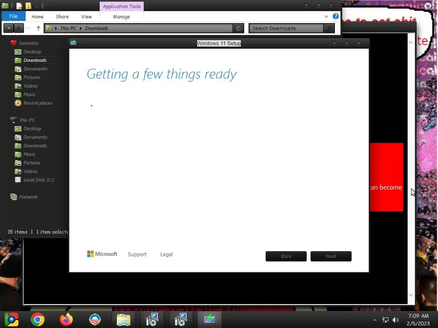Click the Microsoft logo in Setup

coord(102,254)
